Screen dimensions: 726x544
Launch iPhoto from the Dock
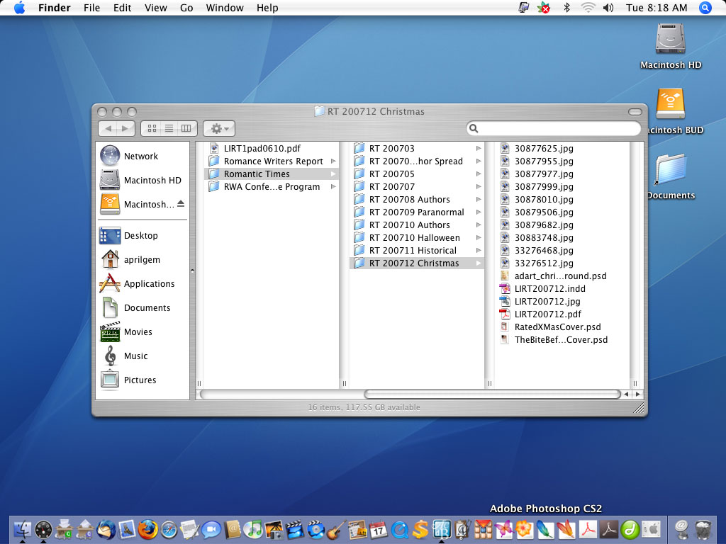click(x=274, y=529)
